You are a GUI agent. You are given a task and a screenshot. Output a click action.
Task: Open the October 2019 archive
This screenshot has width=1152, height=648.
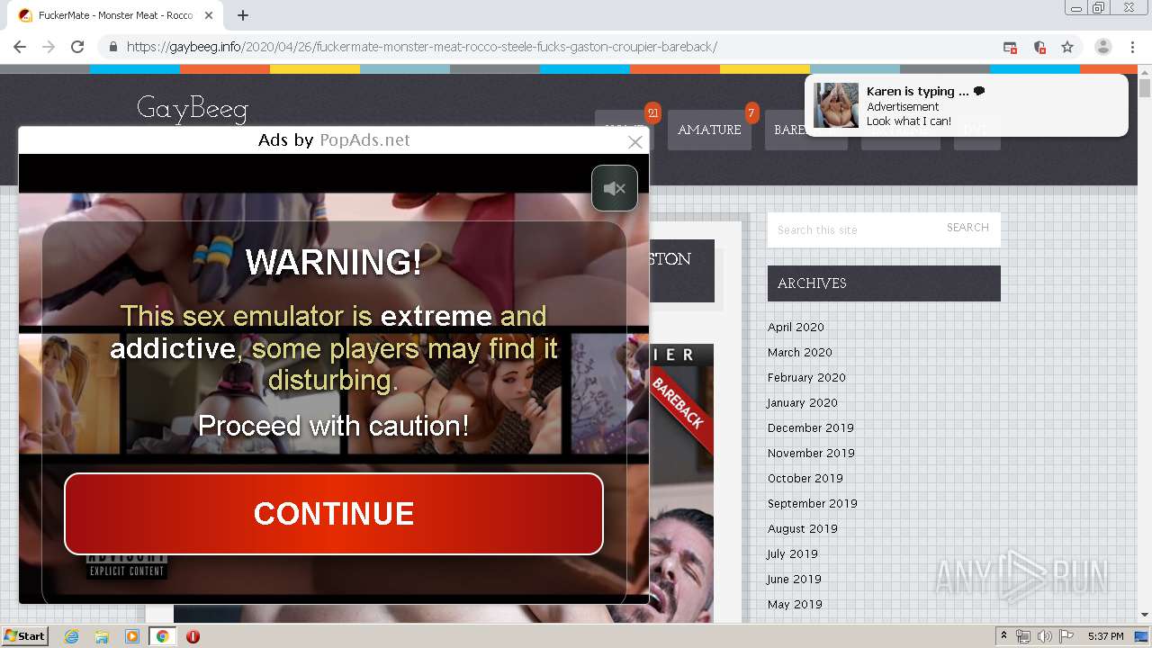pos(805,478)
